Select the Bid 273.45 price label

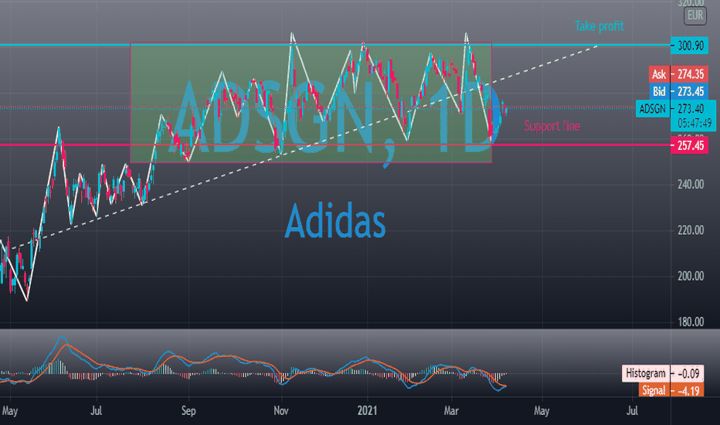[678, 91]
